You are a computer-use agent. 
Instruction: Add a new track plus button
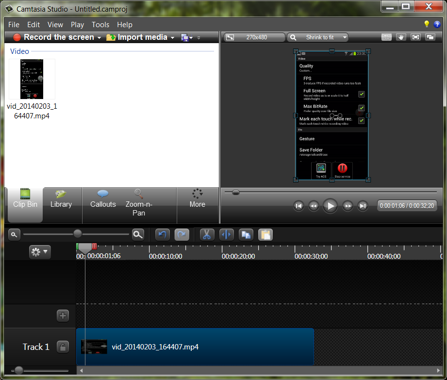tap(63, 315)
